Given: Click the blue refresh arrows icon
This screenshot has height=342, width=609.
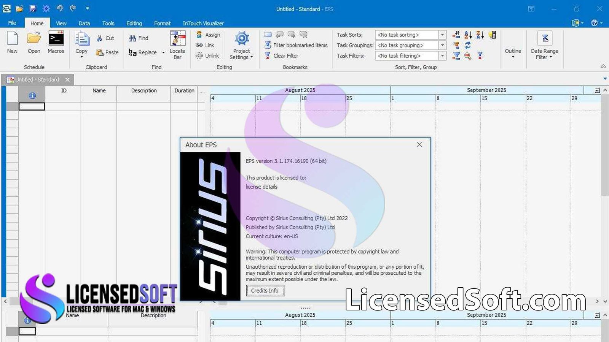Looking at the screenshot, I should click(468, 45).
